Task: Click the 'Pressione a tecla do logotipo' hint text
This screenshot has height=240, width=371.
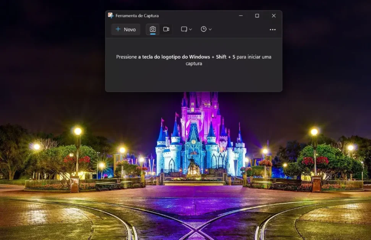Action: 194,60
